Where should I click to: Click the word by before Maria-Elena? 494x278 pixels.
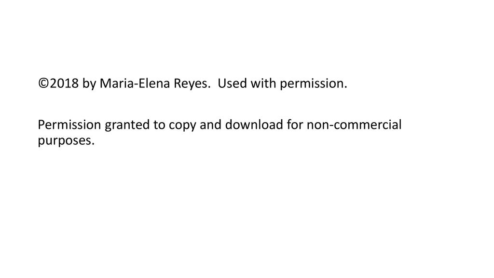coord(89,84)
